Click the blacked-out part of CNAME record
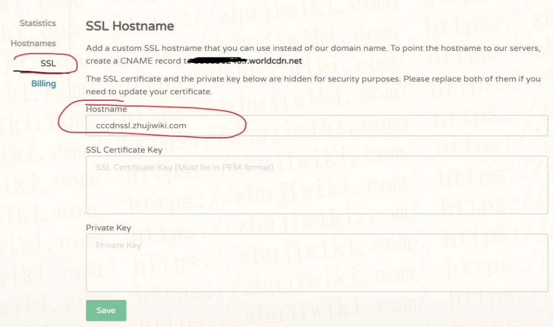Screen dimensions: 554x327 coord(216,61)
